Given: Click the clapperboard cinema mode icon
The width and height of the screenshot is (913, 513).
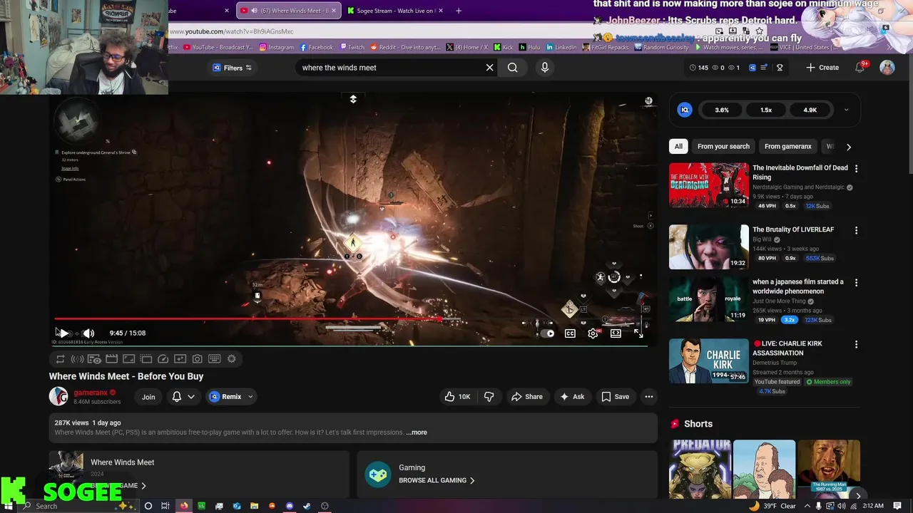Looking at the screenshot, I should tap(111, 359).
